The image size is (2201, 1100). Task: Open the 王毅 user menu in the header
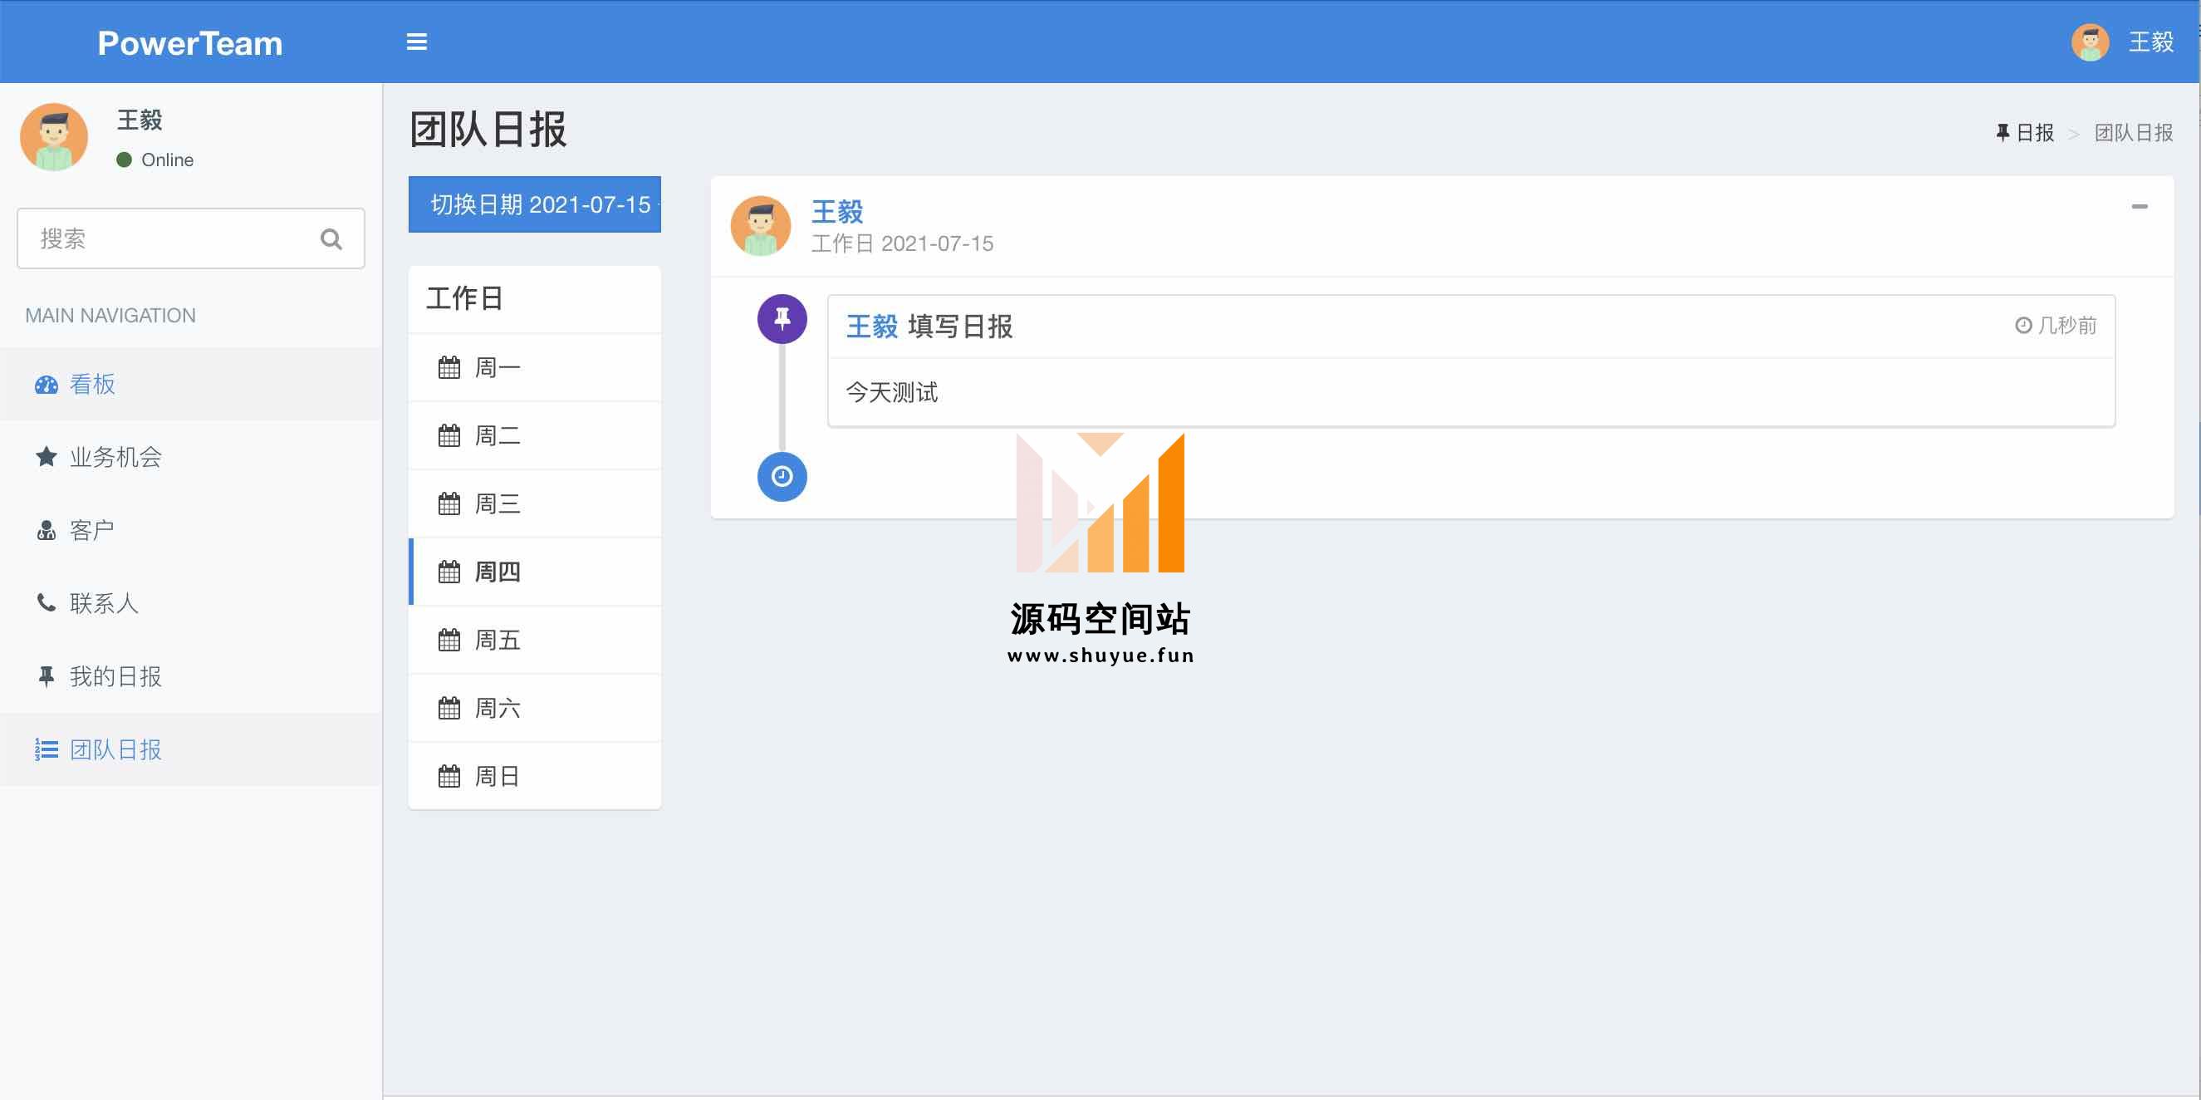pyautogui.click(x=2150, y=42)
